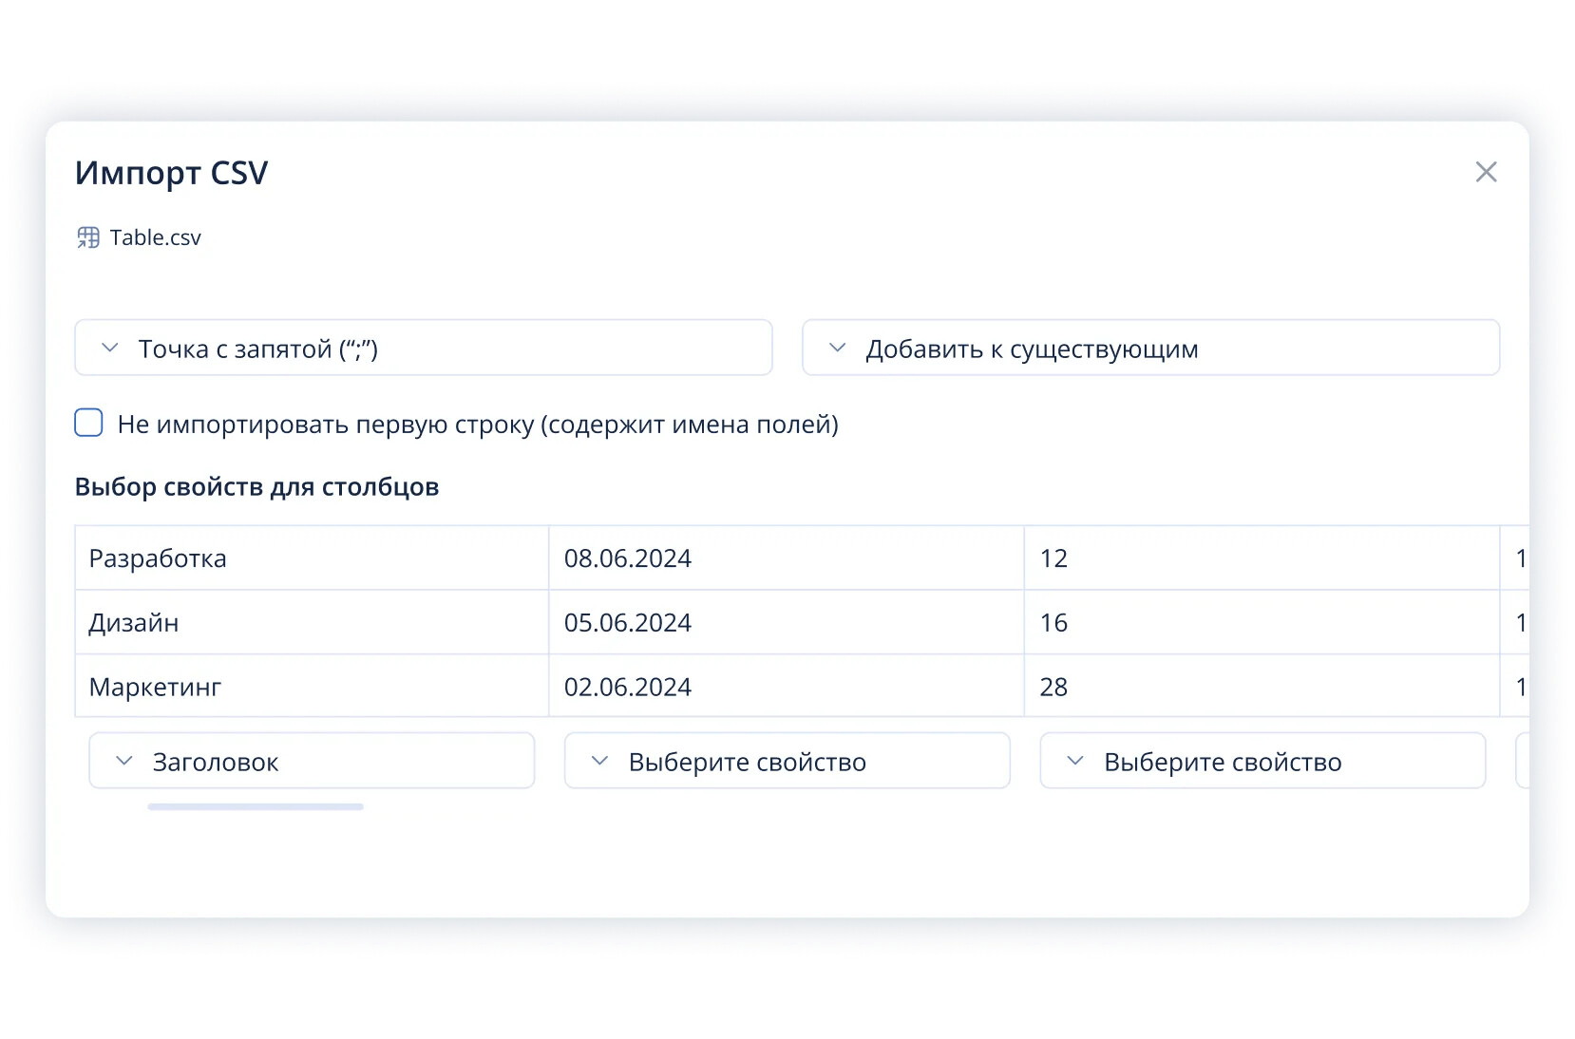Click the chevron of second column property
Image resolution: width=1575 pixels, height=1039 pixels.
599,761
